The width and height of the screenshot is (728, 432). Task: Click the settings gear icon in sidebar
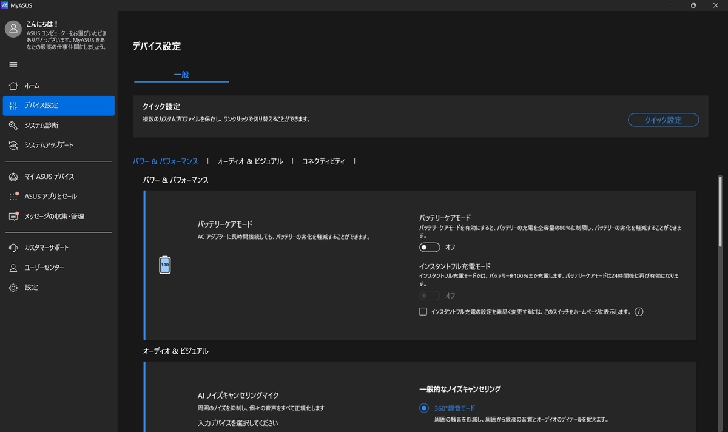tap(13, 288)
